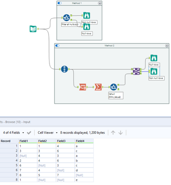This screenshot has width=171, height=185.
Task: Collapse the Method 2 container
Action: click(x=166, y=46)
